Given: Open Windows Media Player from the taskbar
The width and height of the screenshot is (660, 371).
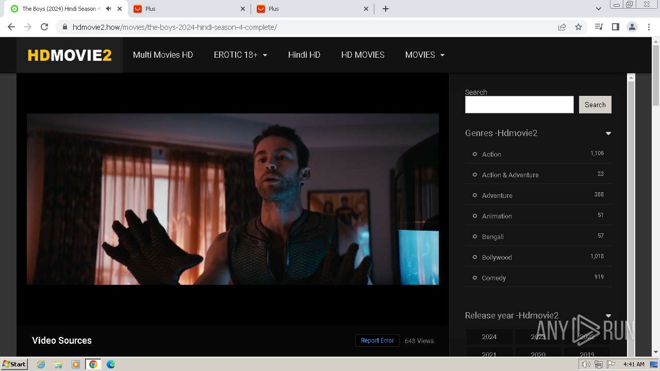Looking at the screenshot, I should click(x=76, y=364).
